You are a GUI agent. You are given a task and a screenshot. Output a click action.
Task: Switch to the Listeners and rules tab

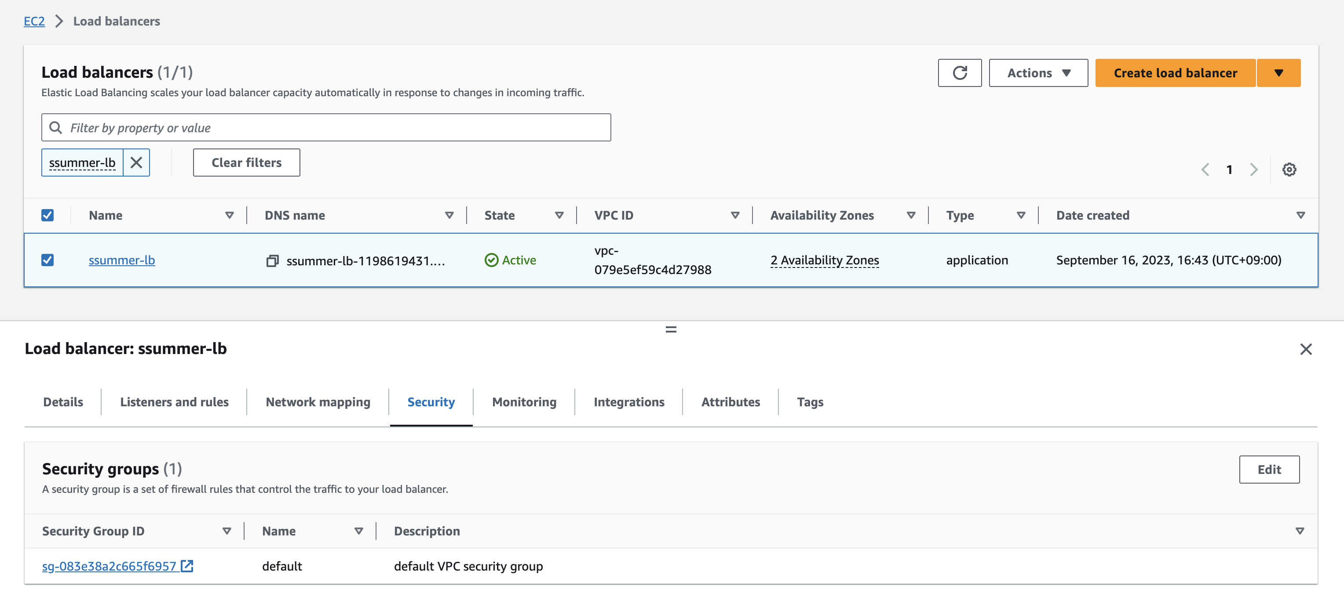click(x=174, y=402)
